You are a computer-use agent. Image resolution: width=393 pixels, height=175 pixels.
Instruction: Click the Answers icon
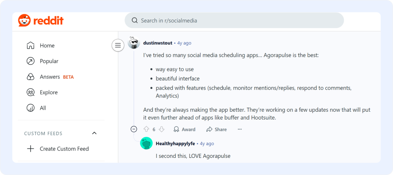(30, 77)
